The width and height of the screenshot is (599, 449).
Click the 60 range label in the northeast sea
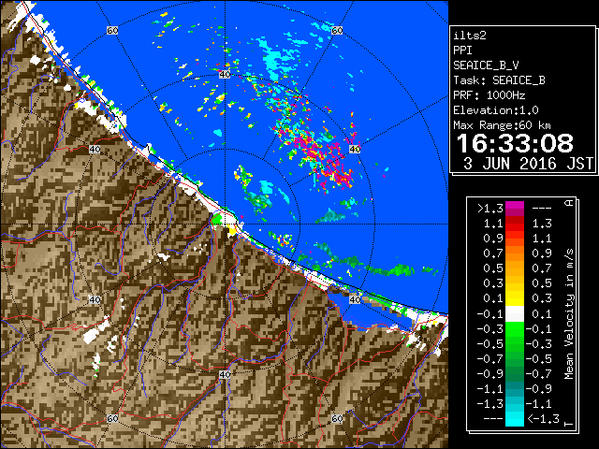[337, 30]
